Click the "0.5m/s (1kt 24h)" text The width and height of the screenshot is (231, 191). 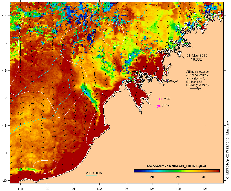pos(197,85)
